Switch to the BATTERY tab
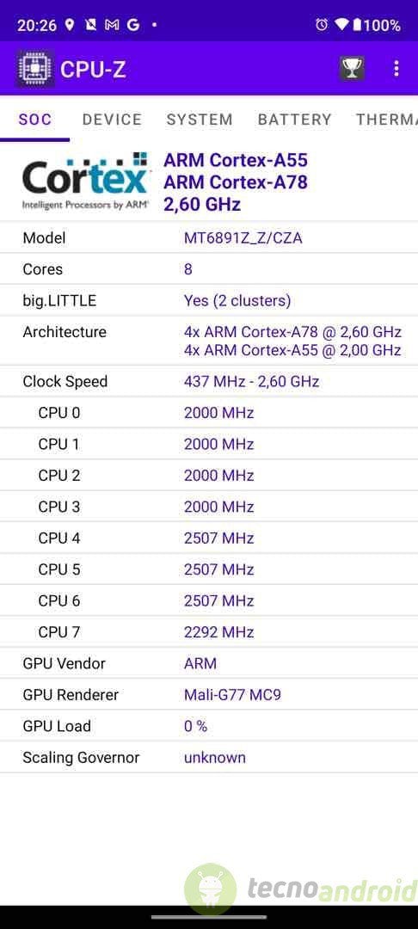 tap(294, 119)
